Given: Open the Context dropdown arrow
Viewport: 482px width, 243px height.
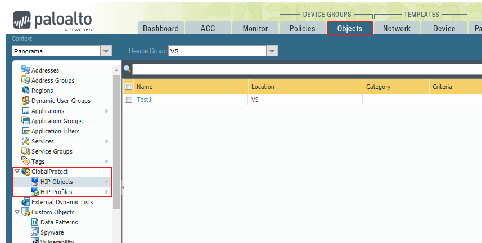Looking at the screenshot, I should [x=106, y=51].
